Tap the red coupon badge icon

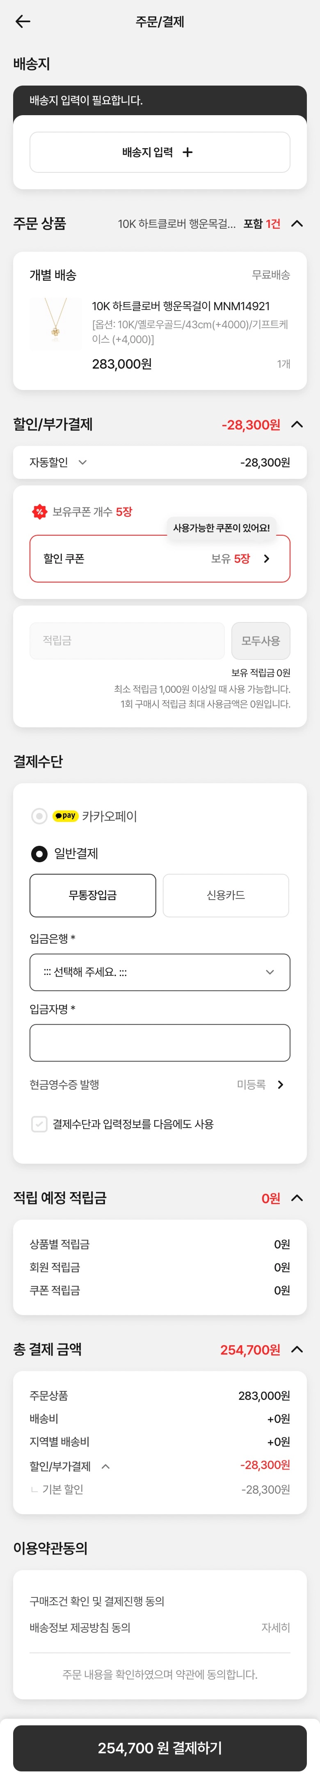tap(39, 511)
